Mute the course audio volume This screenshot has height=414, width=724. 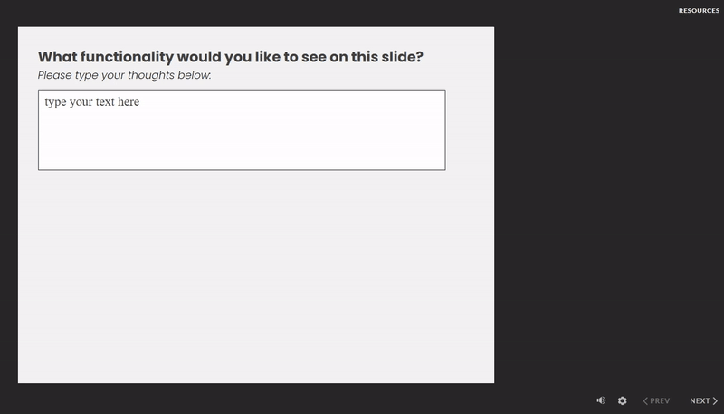[601, 400]
